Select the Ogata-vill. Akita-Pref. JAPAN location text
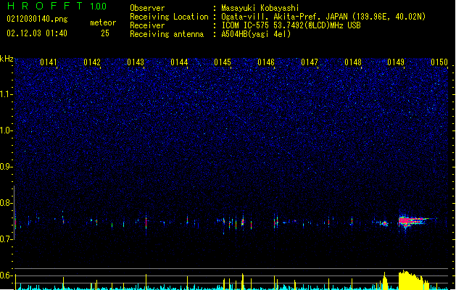Screen dimensions: 456x290 (x=323, y=17)
